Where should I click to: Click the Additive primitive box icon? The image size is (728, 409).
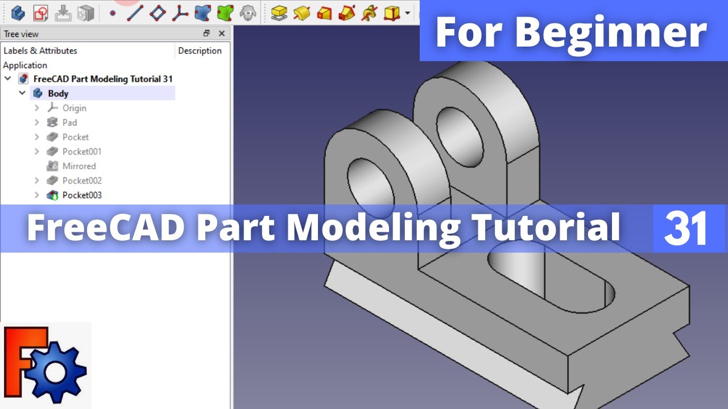(x=391, y=12)
